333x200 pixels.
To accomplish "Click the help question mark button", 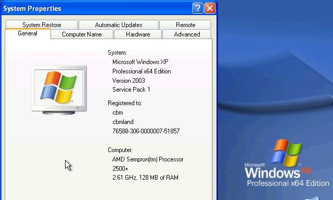I will pyautogui.click(x=198, y=8).
